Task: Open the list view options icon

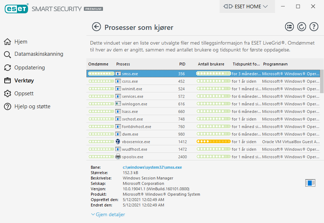Action: (x=289, y=27)
